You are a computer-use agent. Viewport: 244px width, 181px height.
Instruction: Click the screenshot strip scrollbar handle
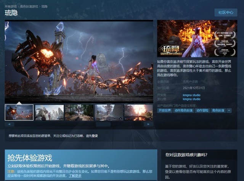[x=103, y=124]
